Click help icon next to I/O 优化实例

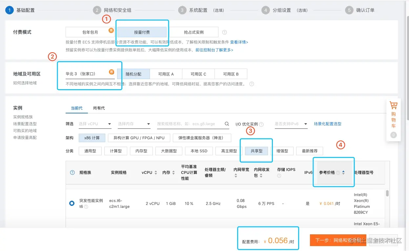point(261,125)
